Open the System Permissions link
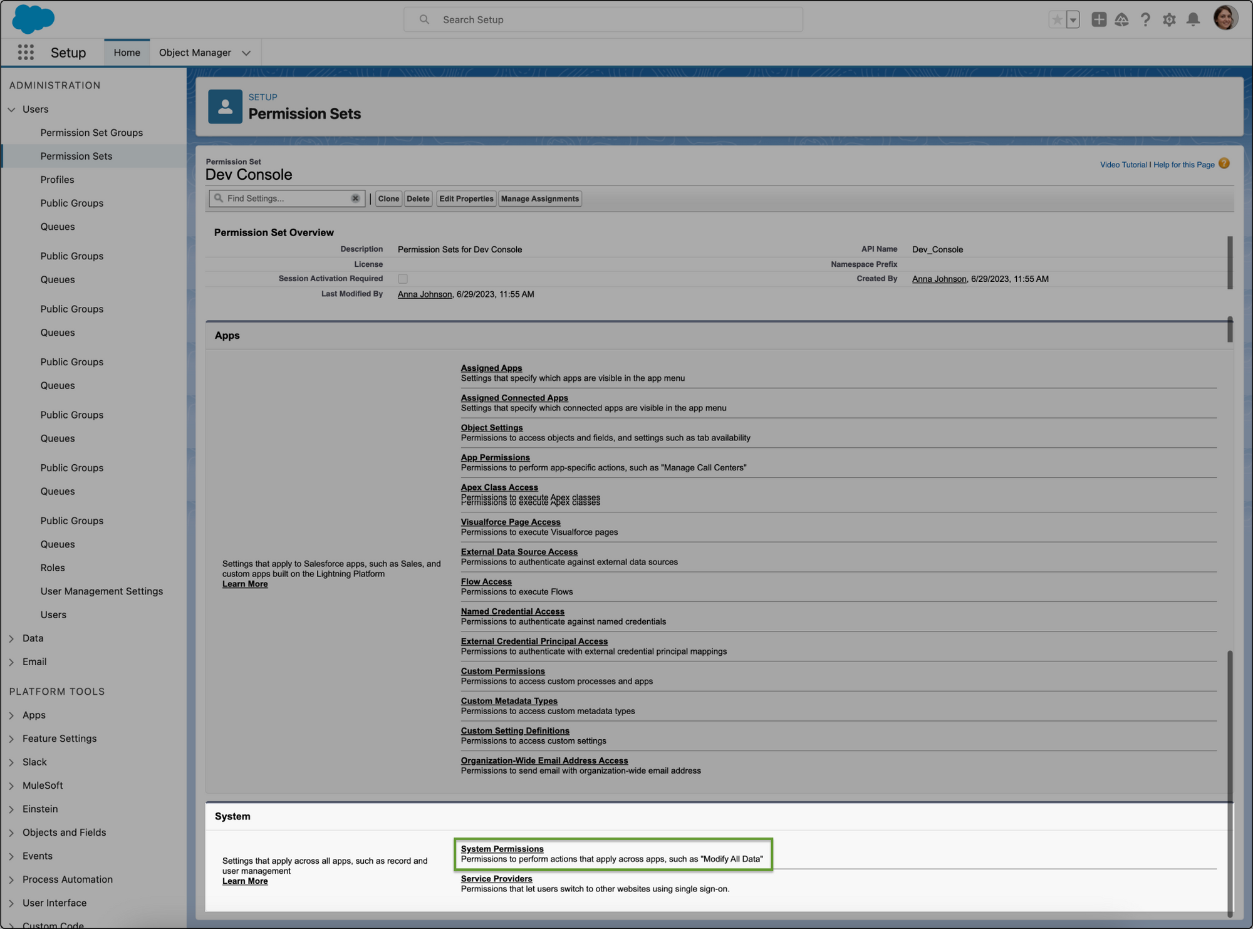Image resolution: width=1253 pixels, height=929 pixels. point(502,849)
